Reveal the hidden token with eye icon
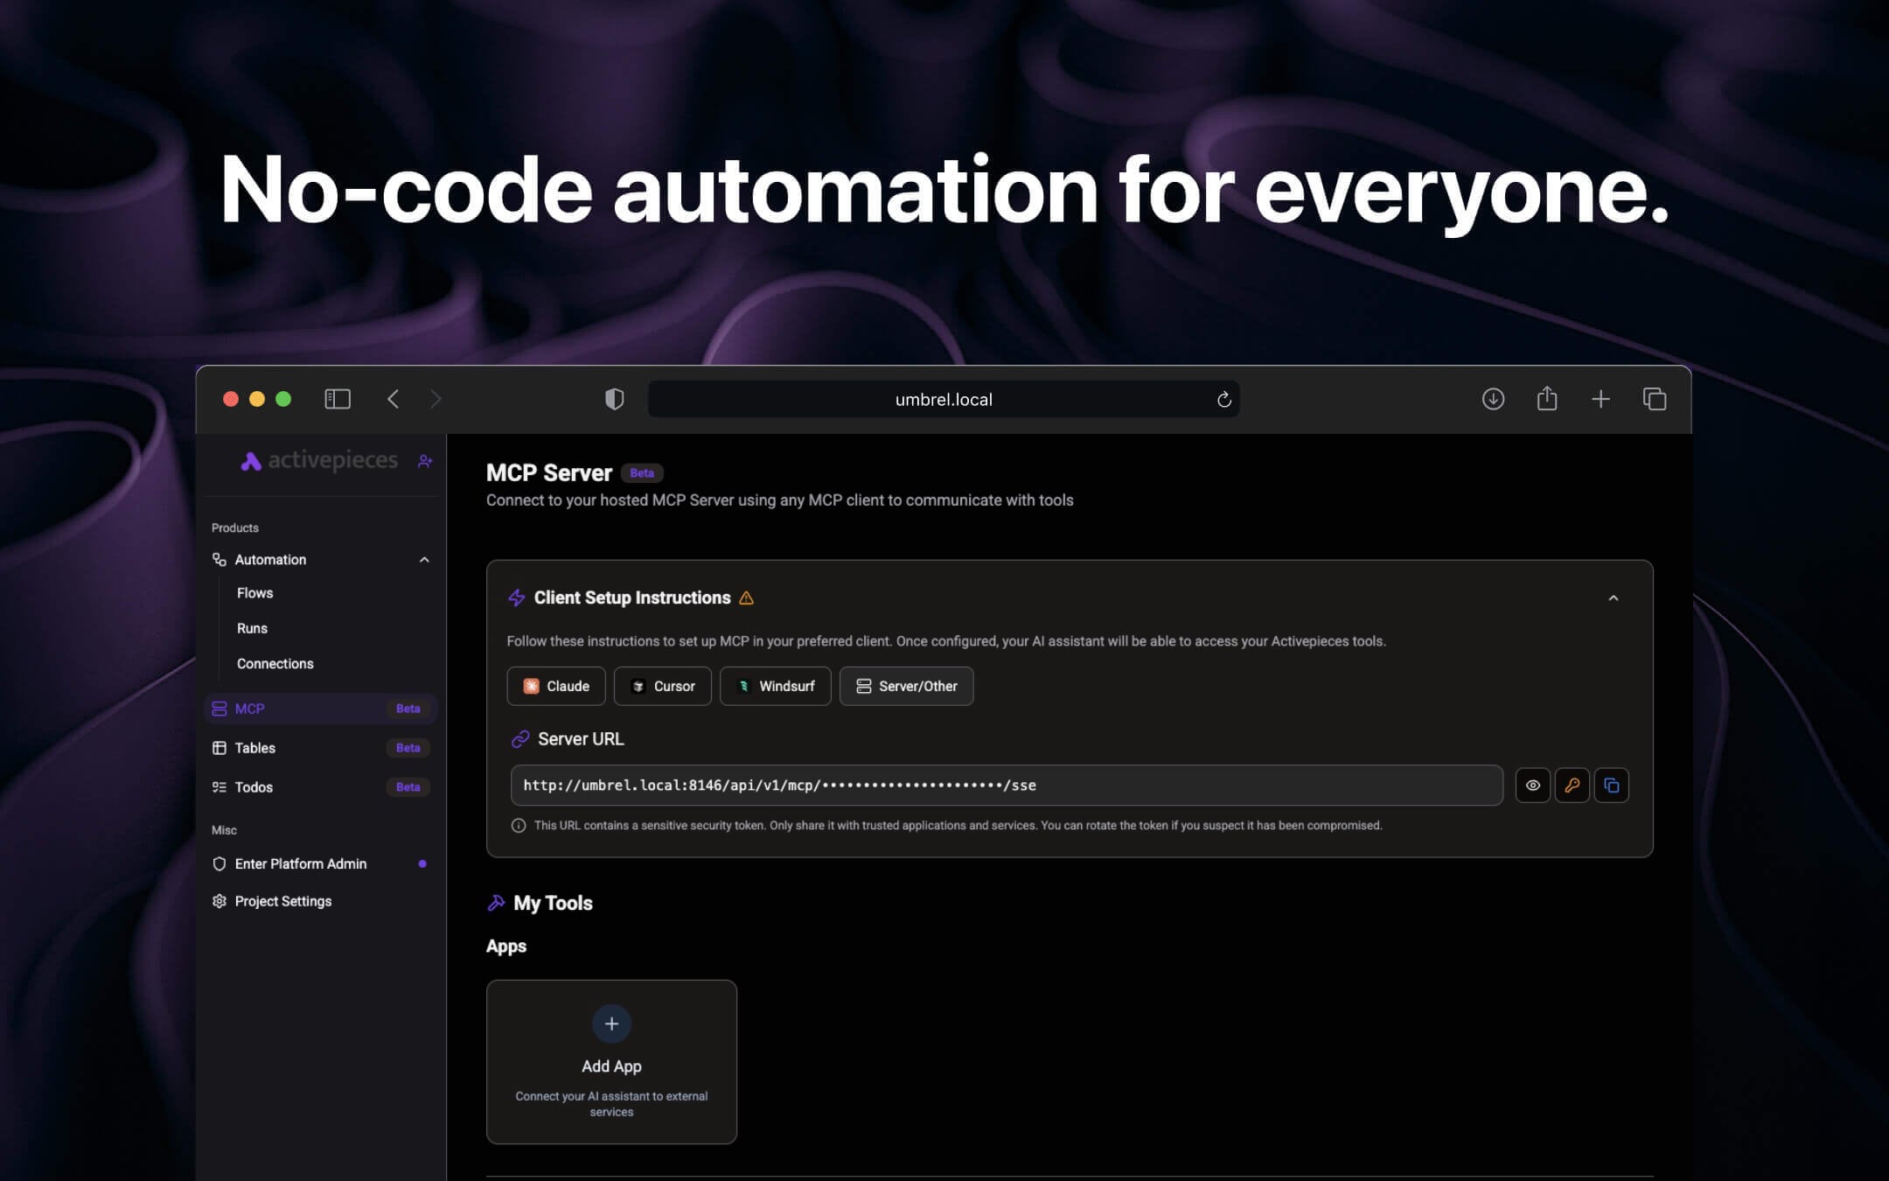Image resolution: width=1889 pixels, height=1181 pixels. [x=1532, y=785]
